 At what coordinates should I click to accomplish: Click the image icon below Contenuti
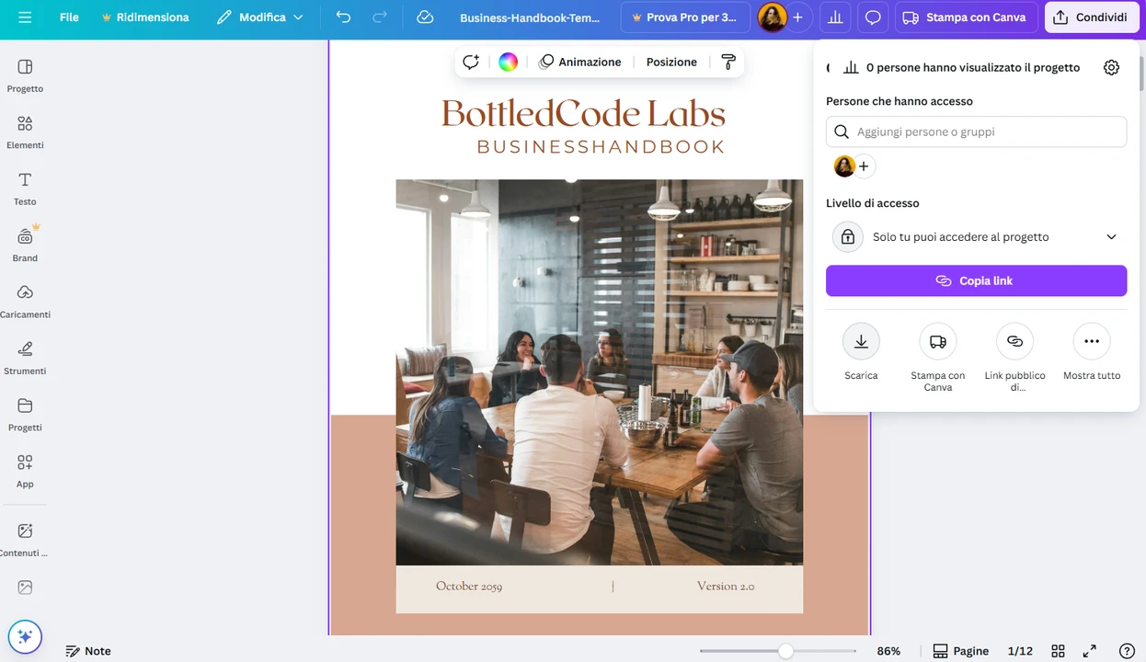[x=25, y=588]
